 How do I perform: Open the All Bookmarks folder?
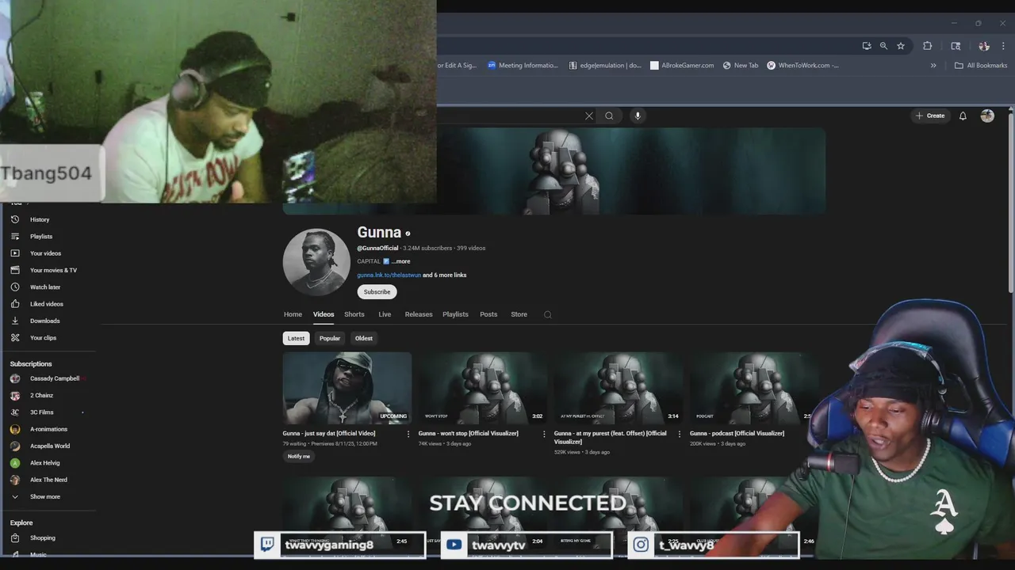(981, 66)
